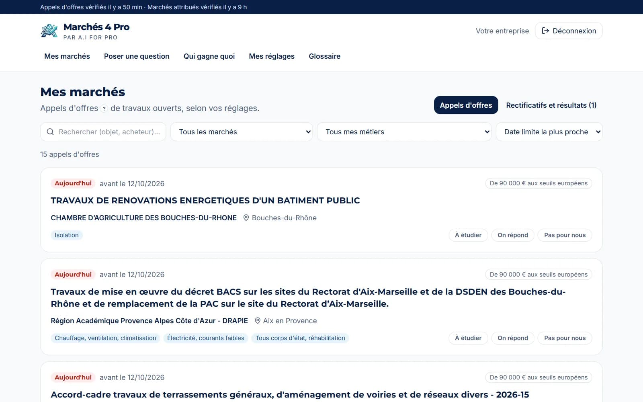Click the question mark help icon beside Appels d'offres
The height and width of the screenshot is (402, 643).
click(x=104, y=109)
